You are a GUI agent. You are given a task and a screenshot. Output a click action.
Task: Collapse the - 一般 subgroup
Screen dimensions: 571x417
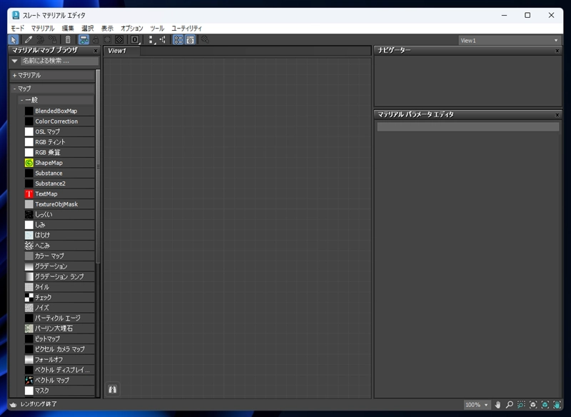point(56,100)
